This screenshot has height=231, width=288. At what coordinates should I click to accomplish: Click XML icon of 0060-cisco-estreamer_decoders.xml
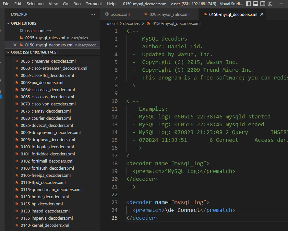pos(17,68)
